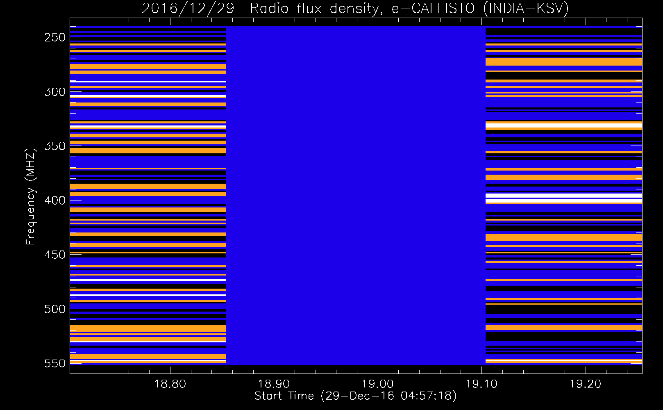663x410 pixels.
Task: Click the 19.00 time tick label
Action: tap(378, 384)
